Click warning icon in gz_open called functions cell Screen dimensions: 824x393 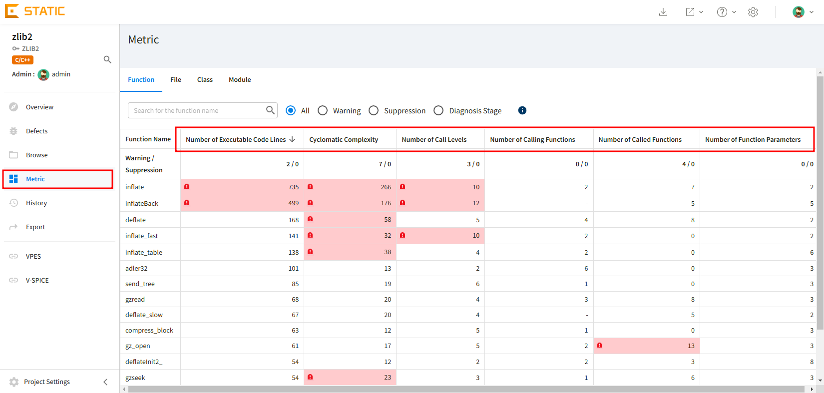click(600, 345)
